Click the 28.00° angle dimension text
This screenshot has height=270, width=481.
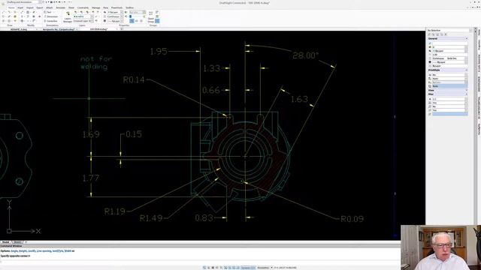point(305,55)
